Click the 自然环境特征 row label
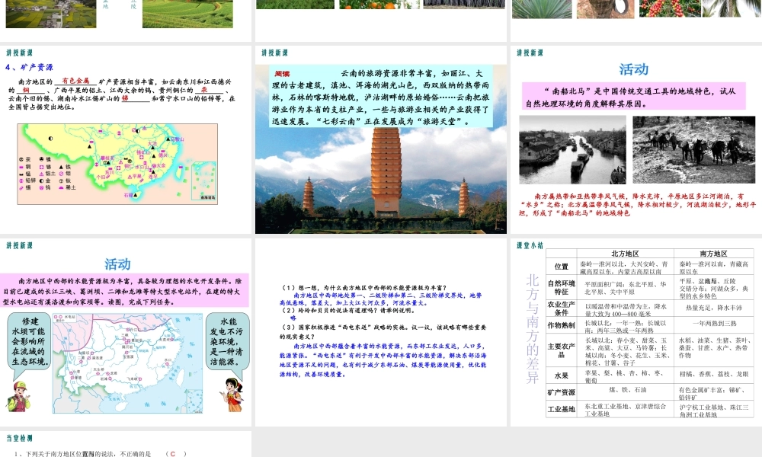 coord(562,287)
